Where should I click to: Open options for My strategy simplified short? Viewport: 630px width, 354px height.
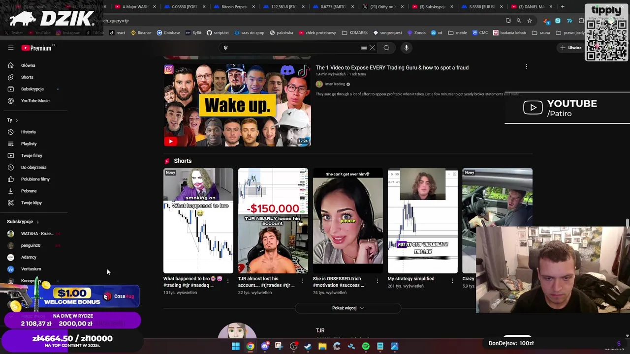(452, 281)
